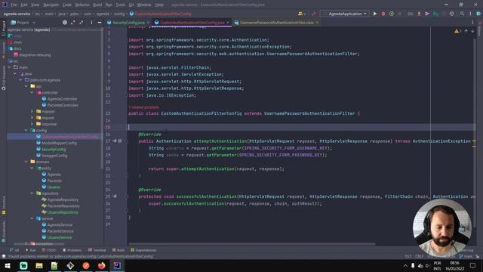Open the Run tool window at bottom
This screenshot has width=483, height=272.
pos(31,250)
